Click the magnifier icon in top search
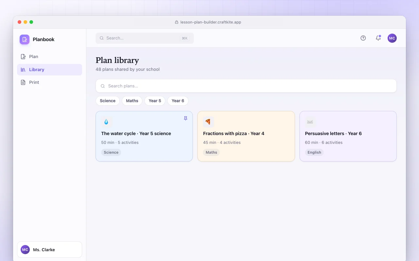 pos(102,38)
